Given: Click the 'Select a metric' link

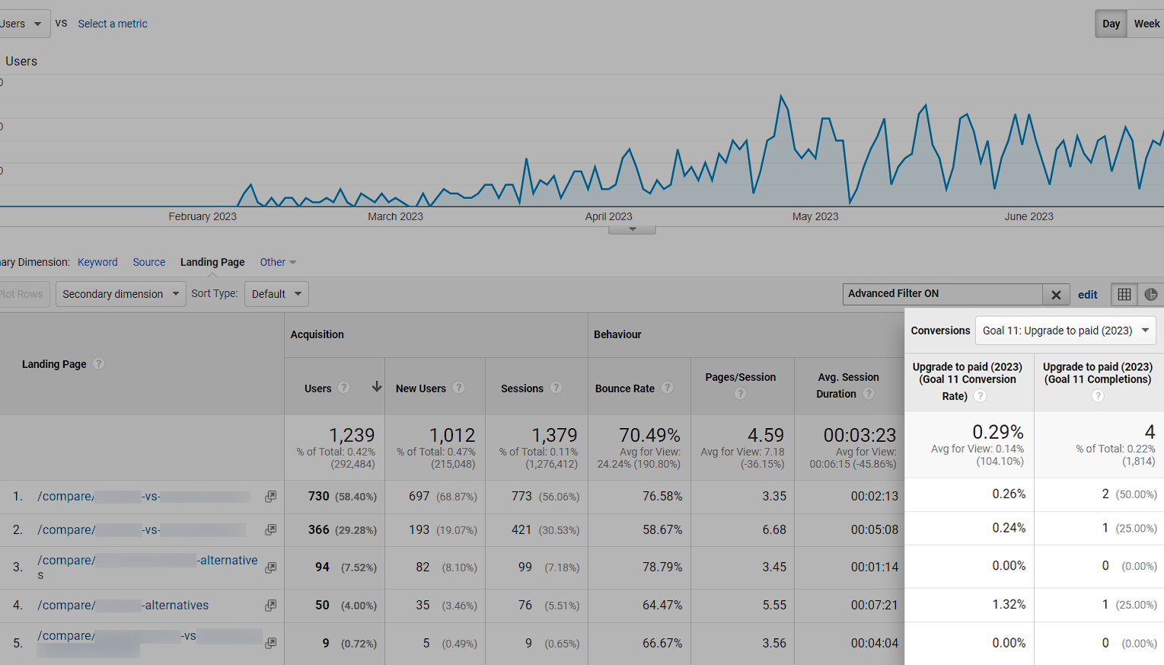Looking at the screenshot, I should (x=113, y=24).
